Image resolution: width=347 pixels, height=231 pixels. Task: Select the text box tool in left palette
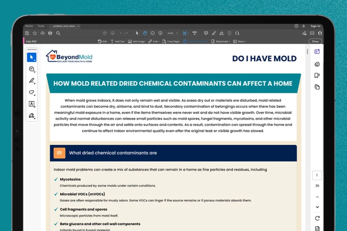[32, 104]
